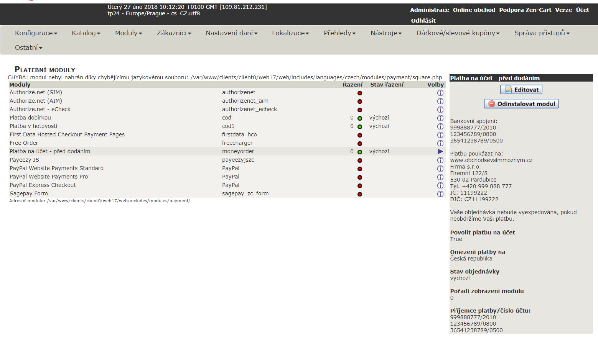Click red status dot for PayPal Website Payments Pro

click(x=359, y=177)
